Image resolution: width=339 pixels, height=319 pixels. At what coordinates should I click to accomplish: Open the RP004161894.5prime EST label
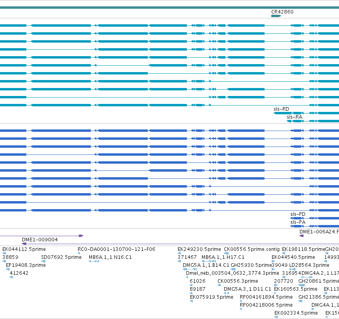(x=266, y=297)
